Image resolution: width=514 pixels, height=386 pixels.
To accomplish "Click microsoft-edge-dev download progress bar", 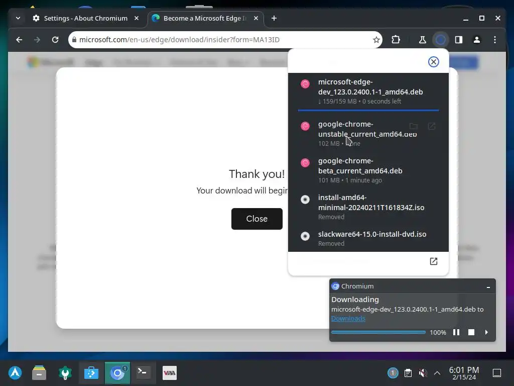I will pos(368,110).
